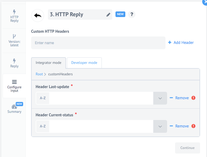Navigate to Root breadcrumb
Viewport: 207px width, 157px height.
point(39,74)
